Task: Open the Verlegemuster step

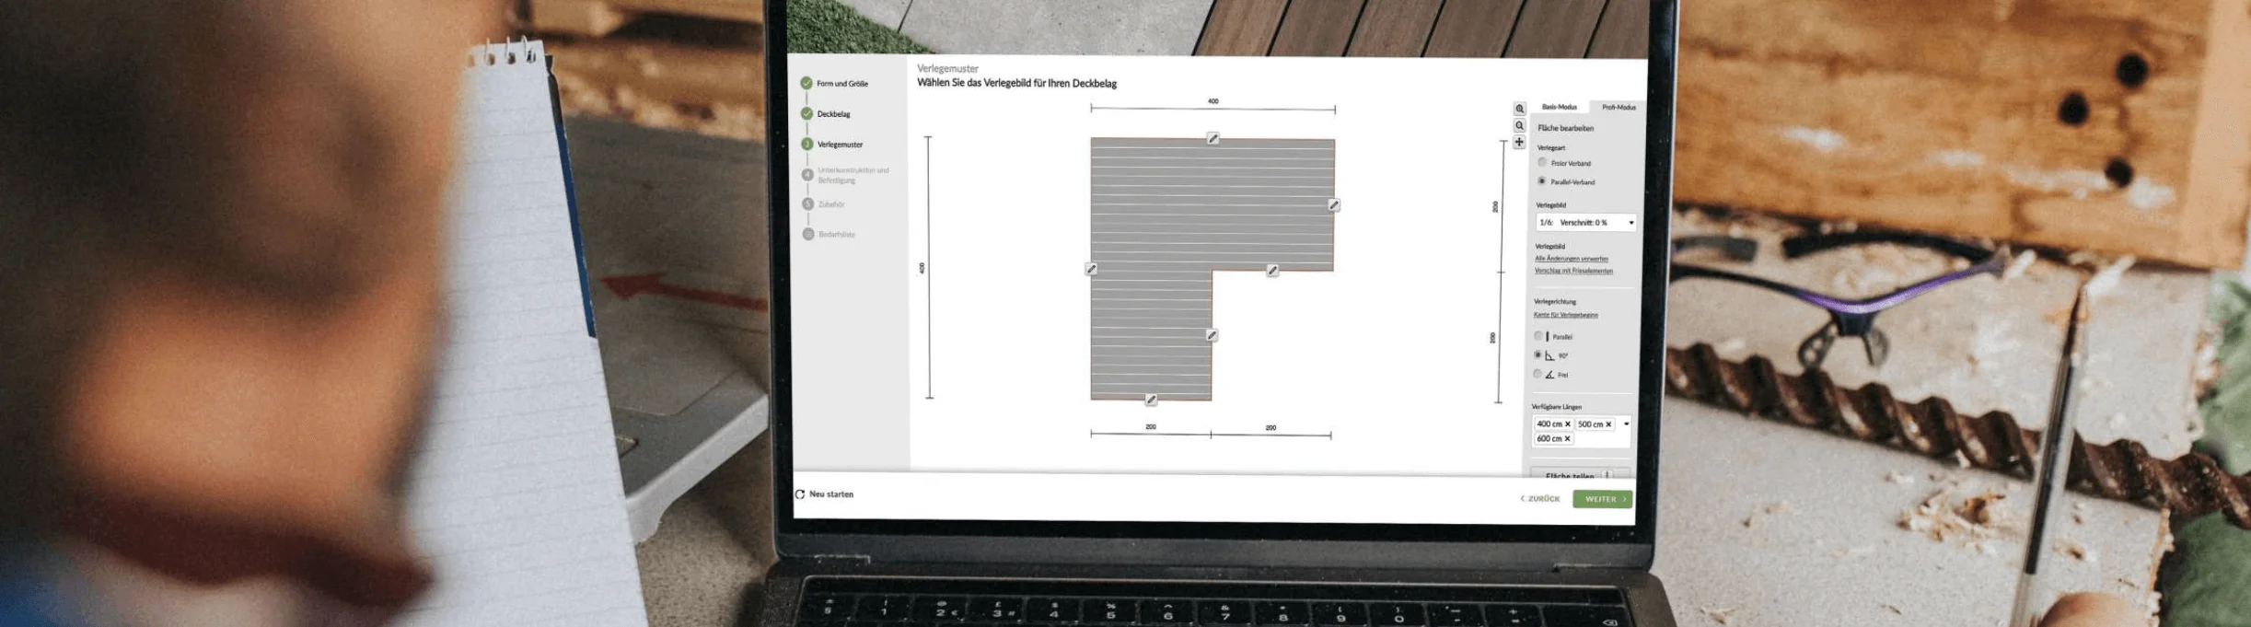Action: (x=841, y=145)
